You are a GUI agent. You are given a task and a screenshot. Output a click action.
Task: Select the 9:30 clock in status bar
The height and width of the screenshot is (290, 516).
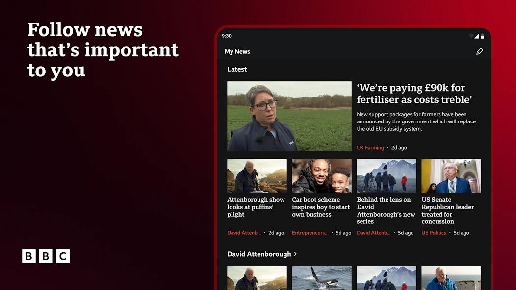[x=227, y=36]
